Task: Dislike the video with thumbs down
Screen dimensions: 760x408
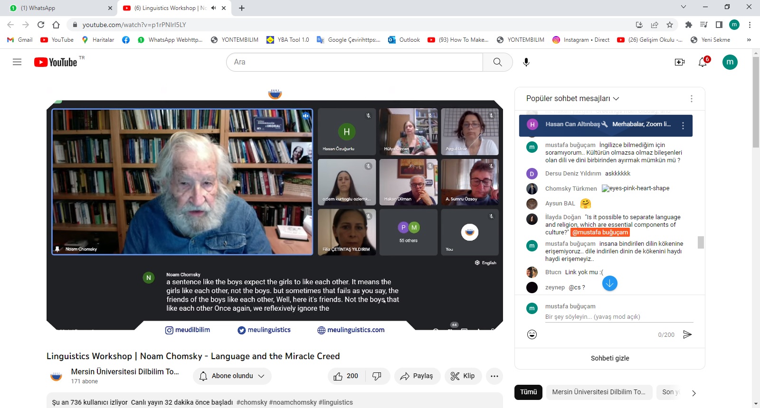Action: [377, 376]
